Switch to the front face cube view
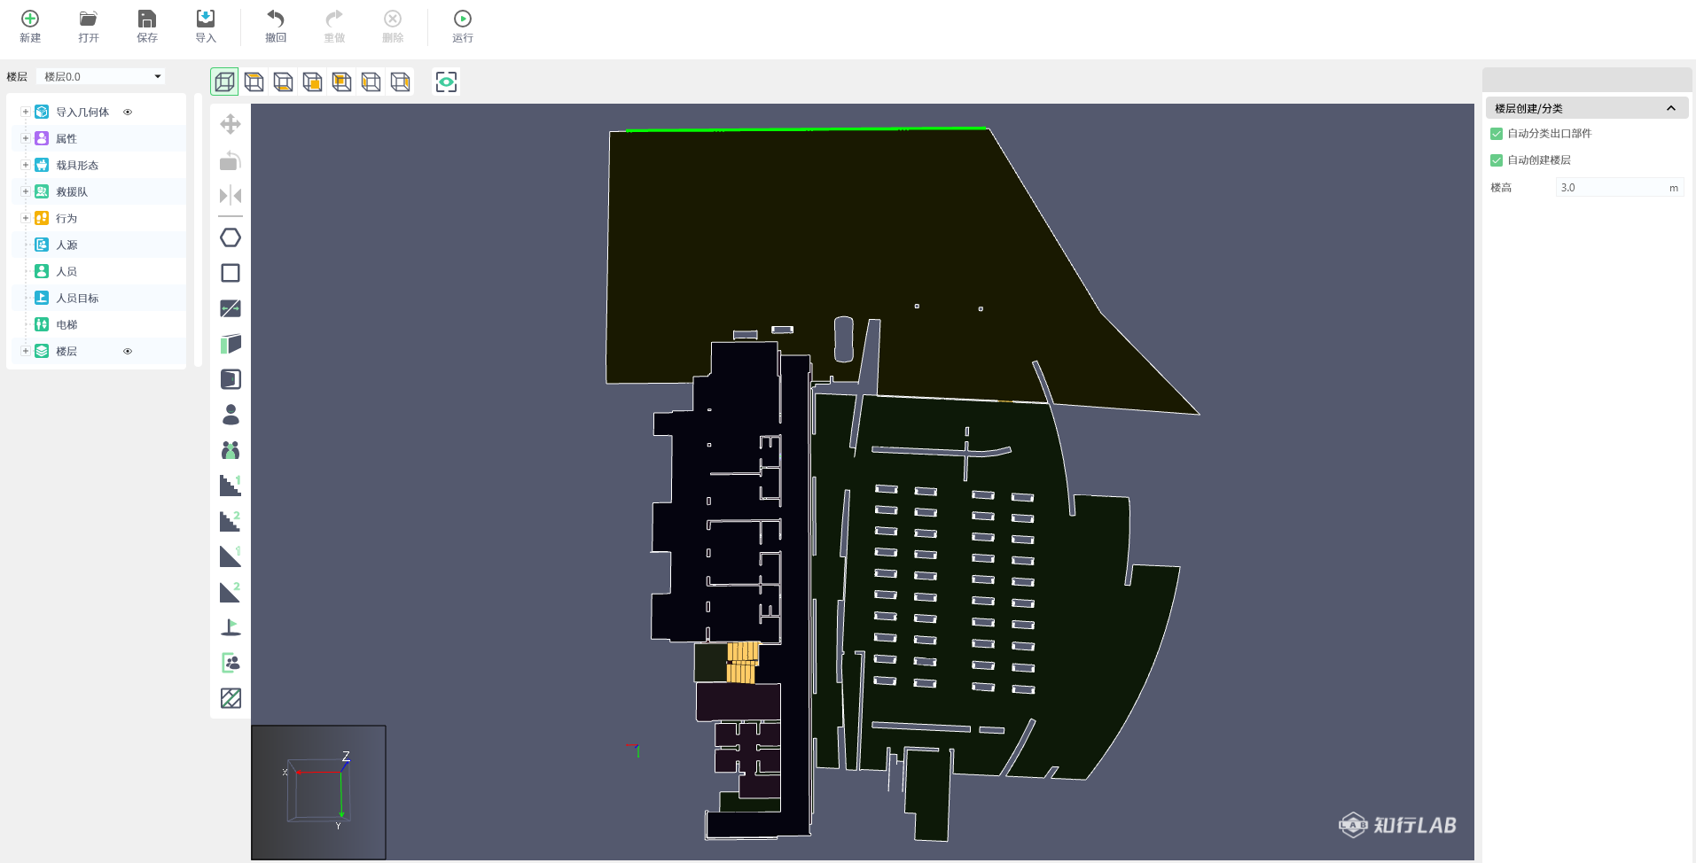The width and height of the screenshot is (1696, 863). (312, 82)
